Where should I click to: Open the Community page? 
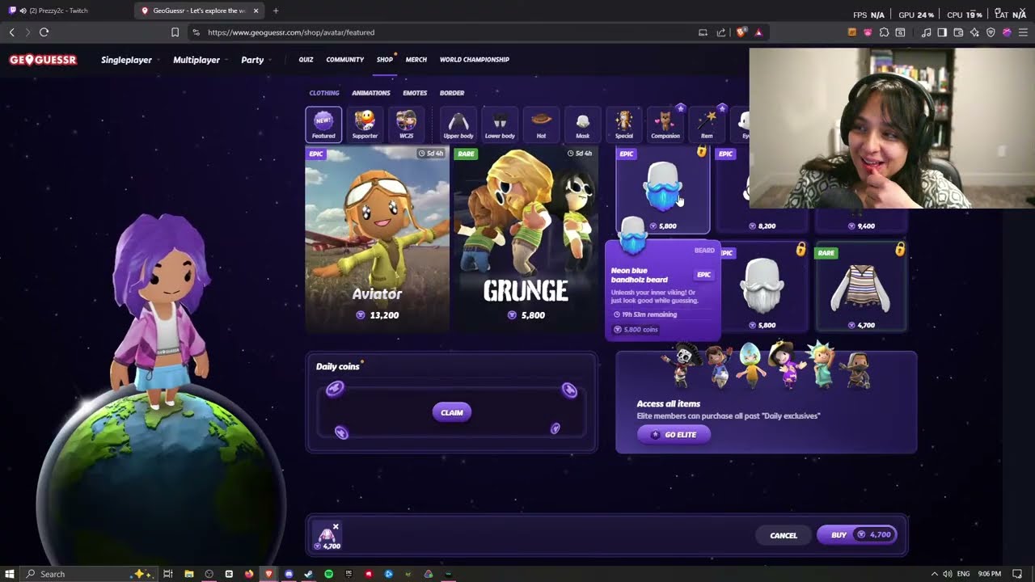(x=345, y=60)
